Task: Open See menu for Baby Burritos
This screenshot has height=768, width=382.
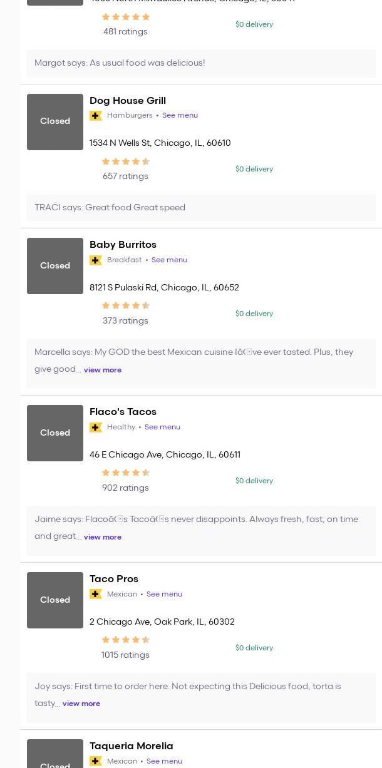Action: pyautogui.click(x=169, y=260)
